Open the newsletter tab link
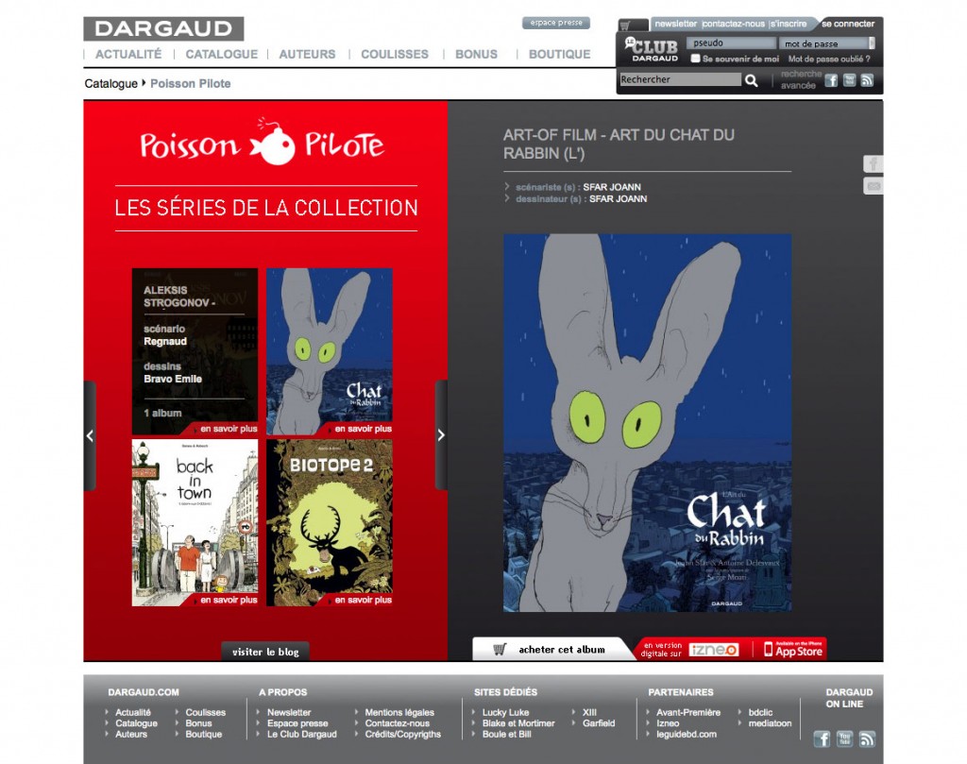967x764 pixels. (x=675, y=24)
